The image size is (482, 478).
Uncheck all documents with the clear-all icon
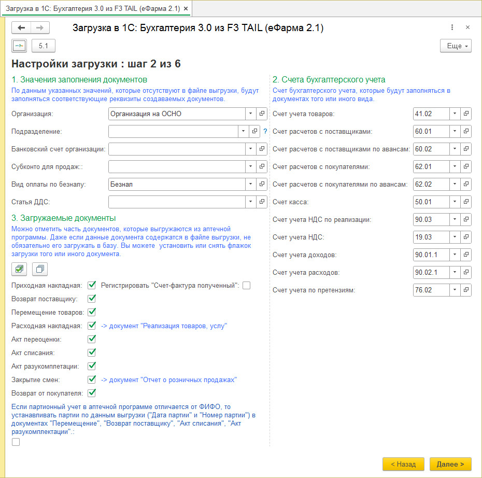point(40,269)
